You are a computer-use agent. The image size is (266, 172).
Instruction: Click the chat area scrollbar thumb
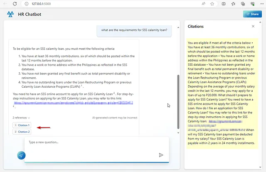(x=178, y=102)
